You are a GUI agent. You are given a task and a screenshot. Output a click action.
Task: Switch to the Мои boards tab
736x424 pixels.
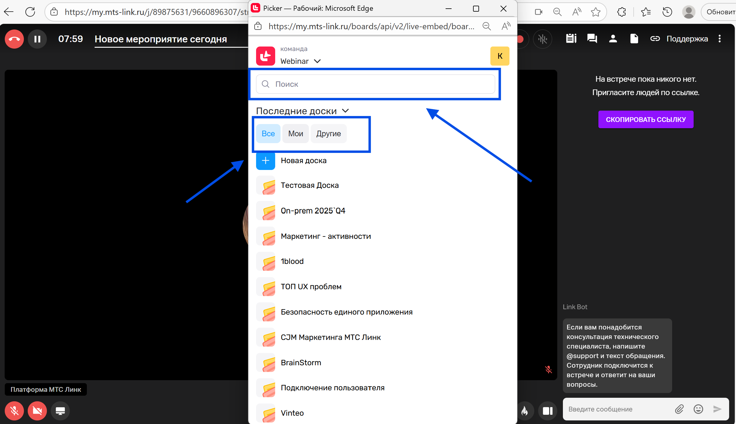(x=295, y=134)
